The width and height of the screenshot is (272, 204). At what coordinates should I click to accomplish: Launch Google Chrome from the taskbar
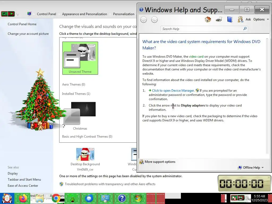(x=56, y=198)
